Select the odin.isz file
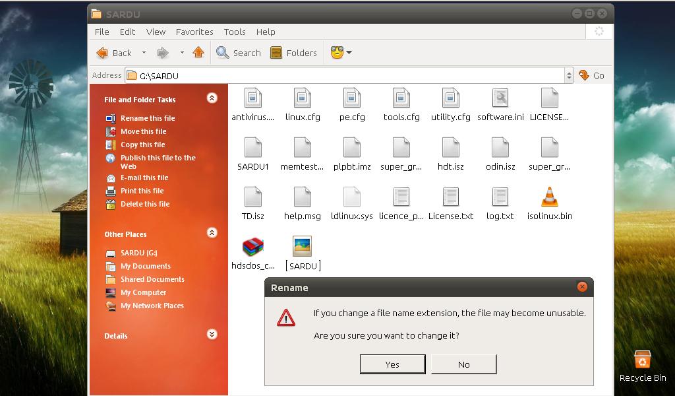The height and width of the screenshot is (396, 675). click(x=500, y=154)
